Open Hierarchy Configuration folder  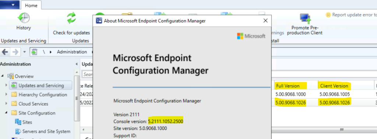[43, 95]
